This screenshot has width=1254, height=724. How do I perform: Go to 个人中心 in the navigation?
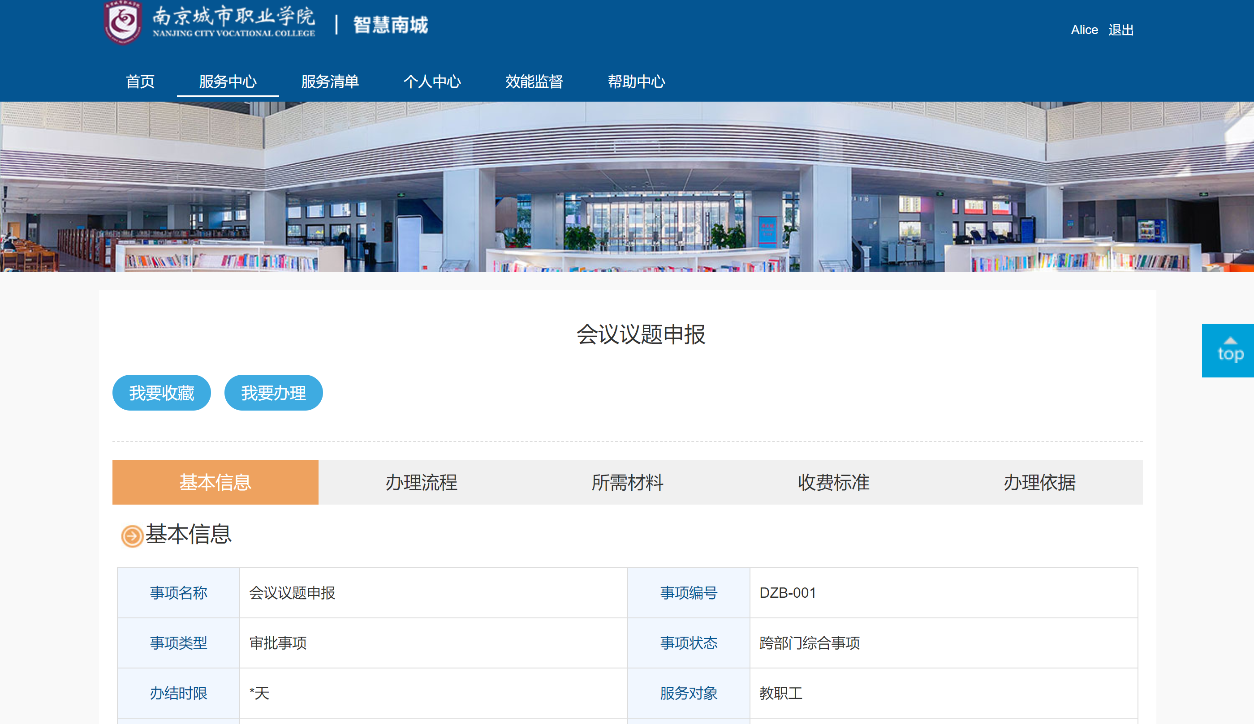[x=432, y=81]
